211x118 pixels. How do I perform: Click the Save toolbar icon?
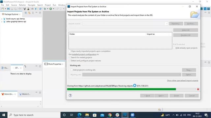[x=12, y=9]
